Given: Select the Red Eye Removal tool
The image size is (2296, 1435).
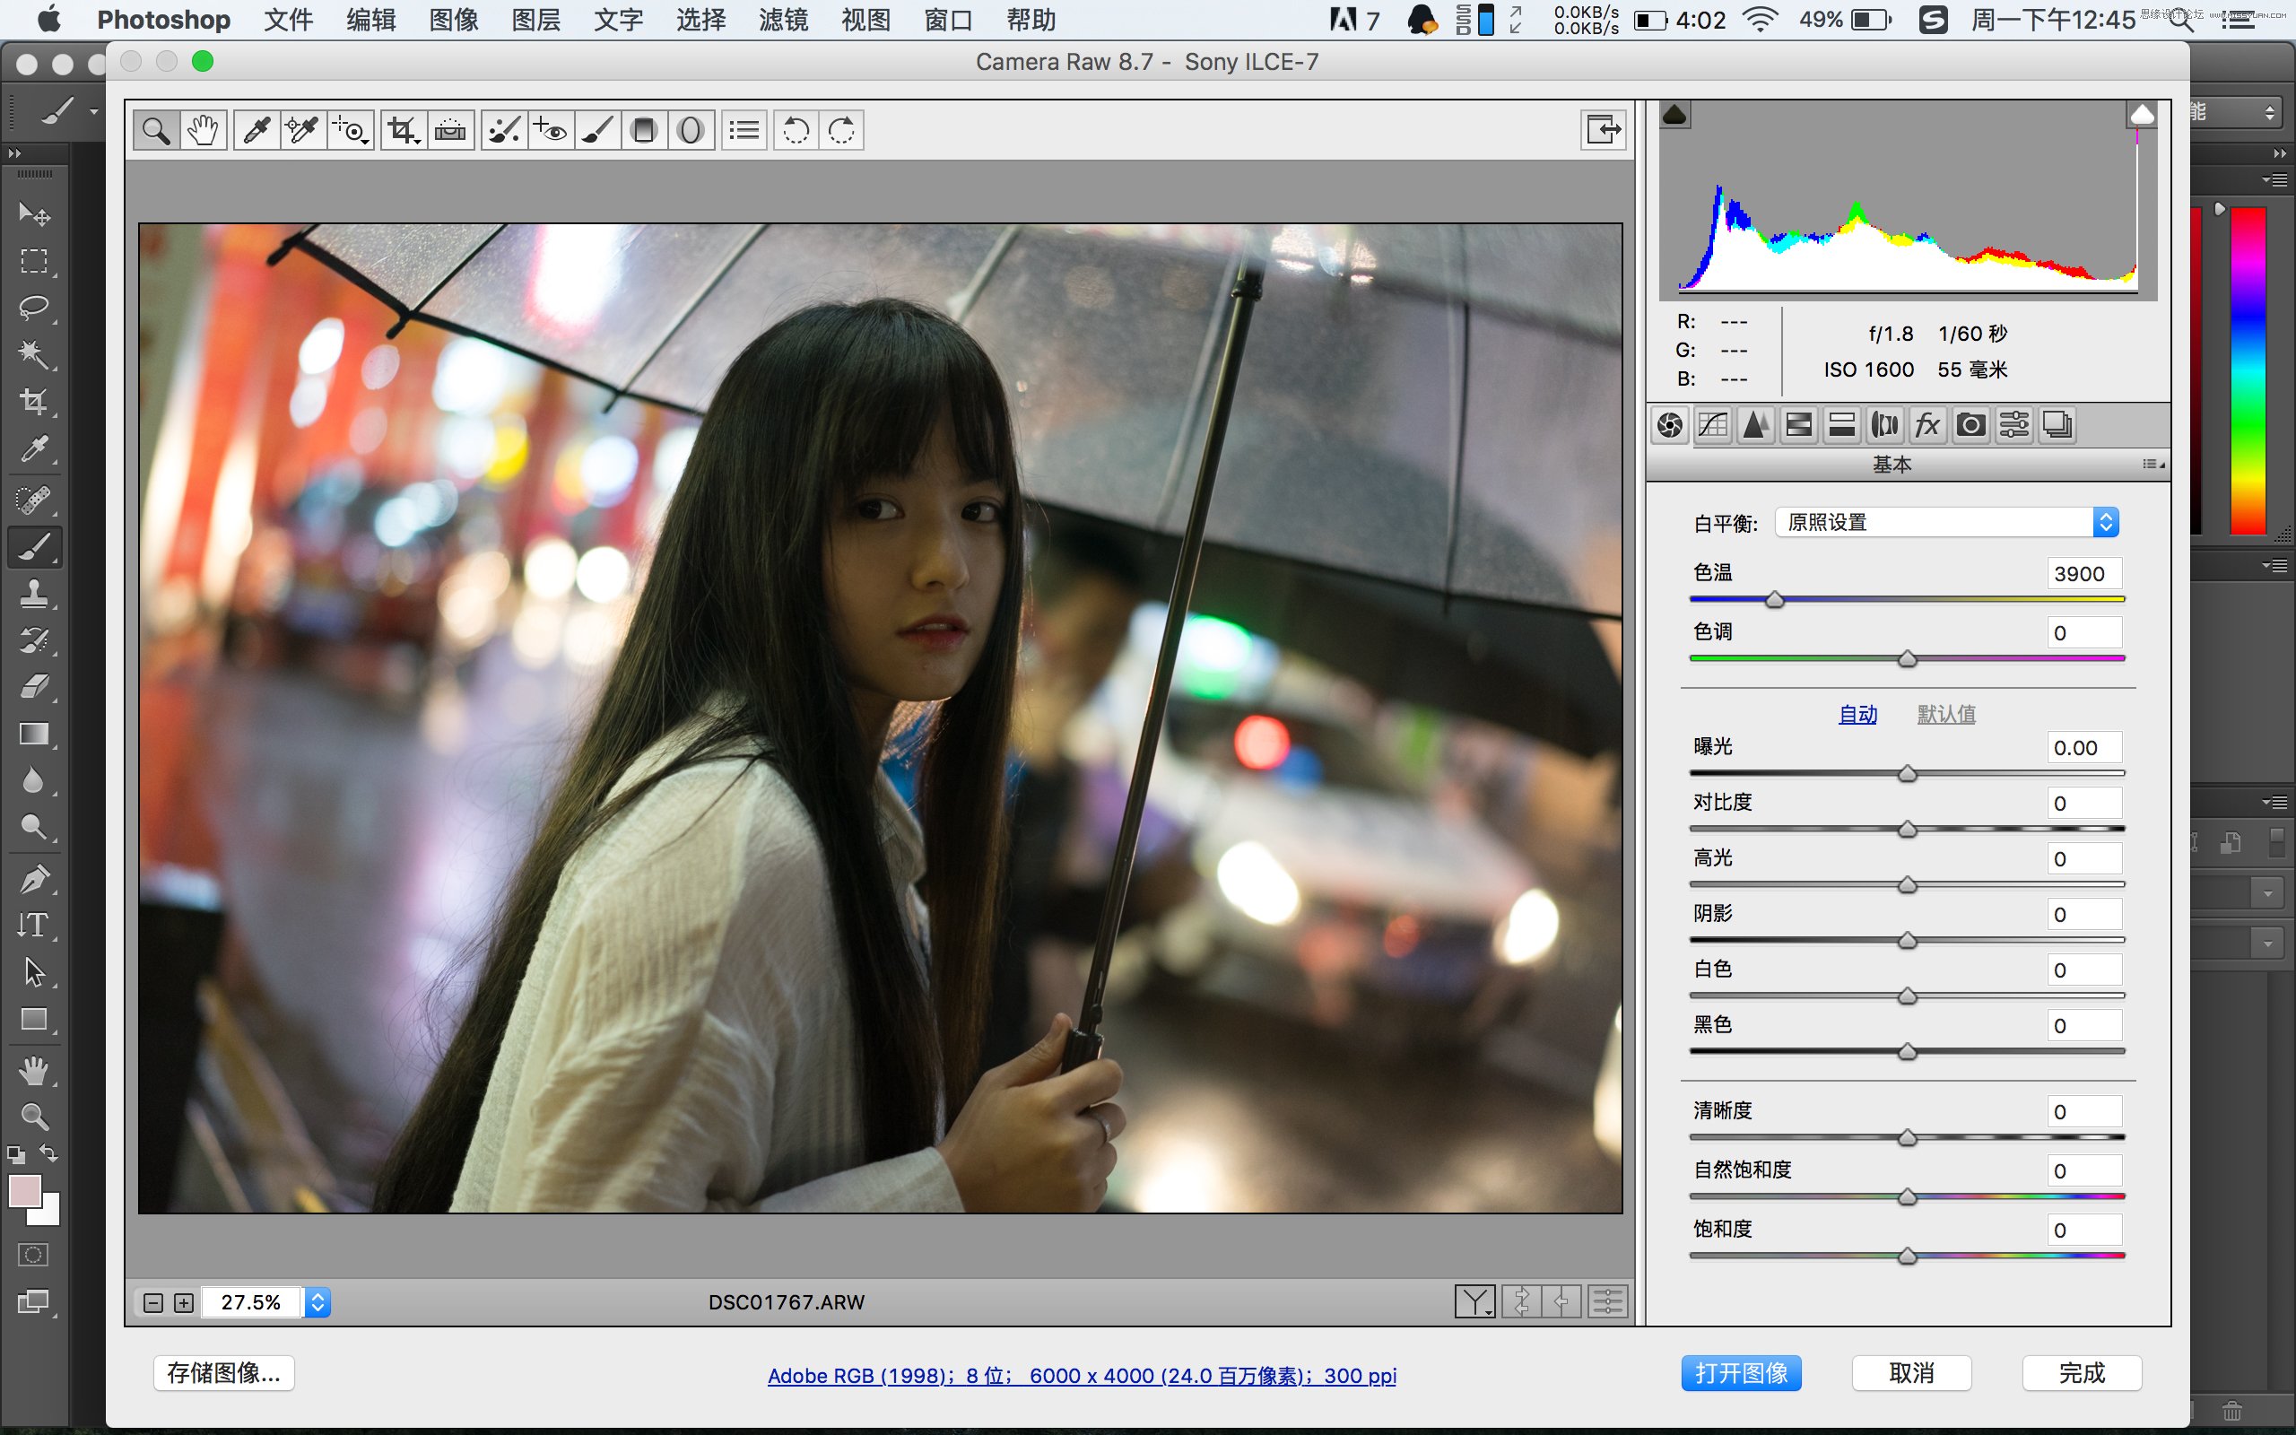Looking at the screenshot, I should (551, 130).
